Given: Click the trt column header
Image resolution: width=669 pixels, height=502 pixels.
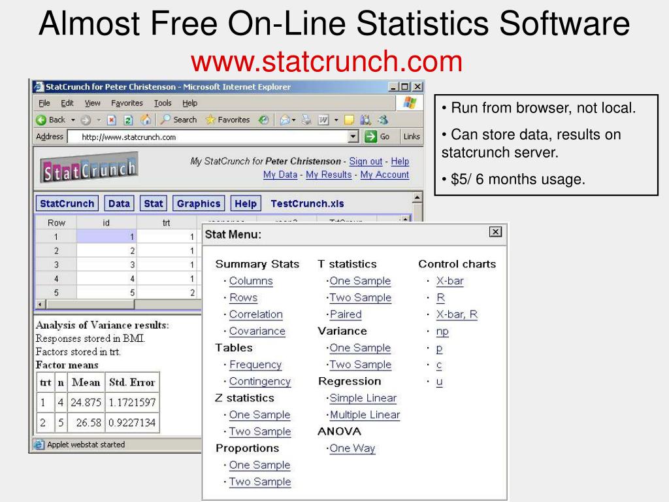Looking at the screenshot, I should [x=167, y=222].
